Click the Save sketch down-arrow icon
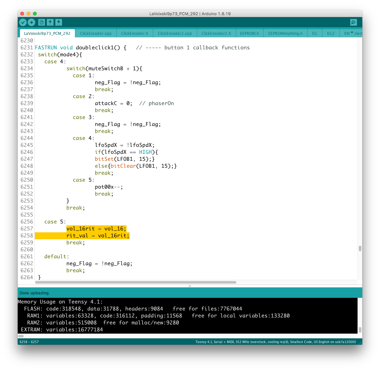 click(59, 22)
